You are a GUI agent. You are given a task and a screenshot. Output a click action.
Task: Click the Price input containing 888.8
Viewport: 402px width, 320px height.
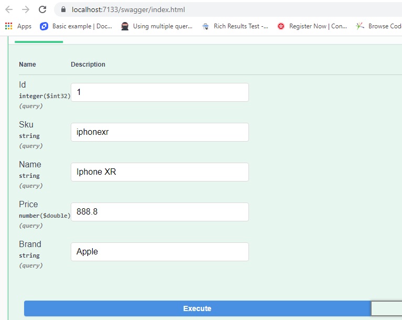(160, 212)
